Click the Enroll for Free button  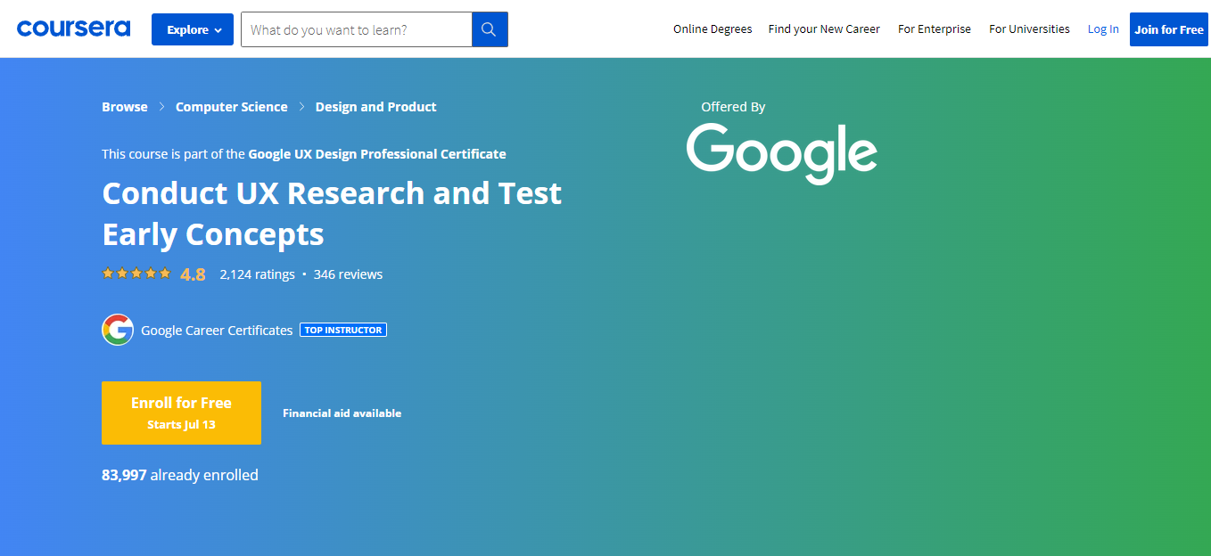pyautogui.click(x=181, y=413)
